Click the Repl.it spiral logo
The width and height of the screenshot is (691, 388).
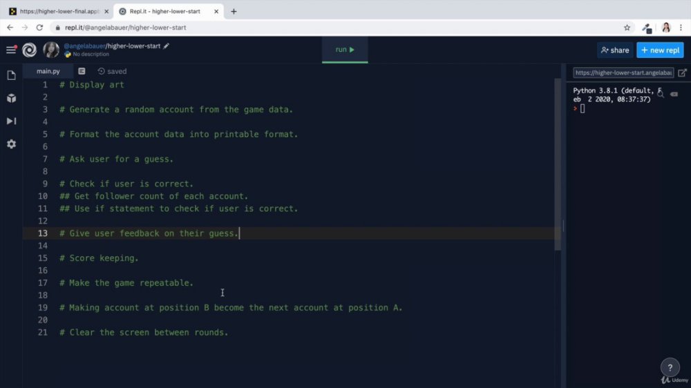tap(30, 50)
